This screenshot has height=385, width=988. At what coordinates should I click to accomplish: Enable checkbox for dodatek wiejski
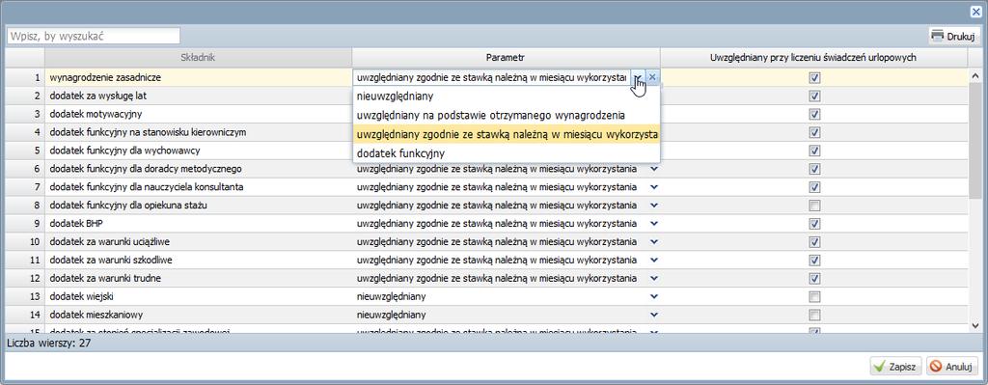(814, 296)
